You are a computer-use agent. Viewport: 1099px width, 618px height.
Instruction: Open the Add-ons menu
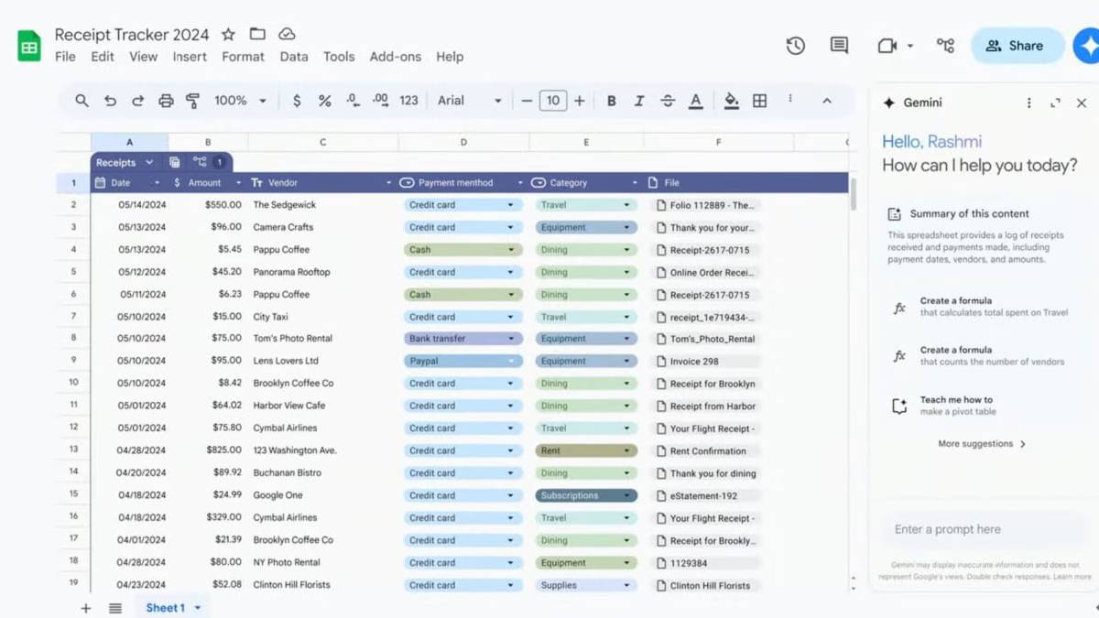tap(395, 57)
